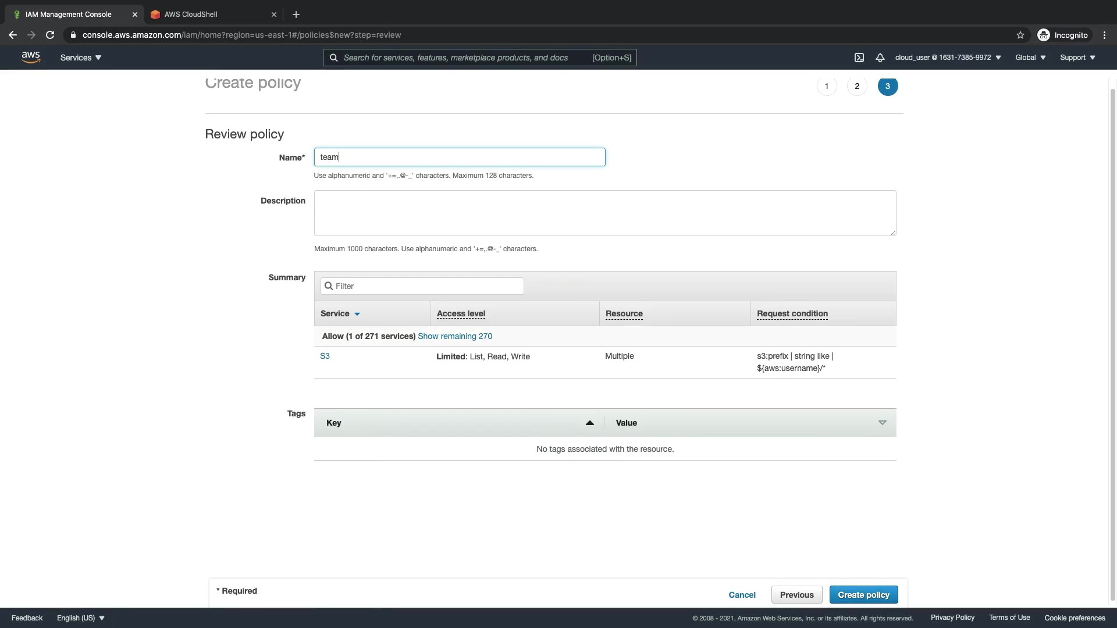
Task: Reload the page with refresh icon
Action: click(x=50, y=35)
